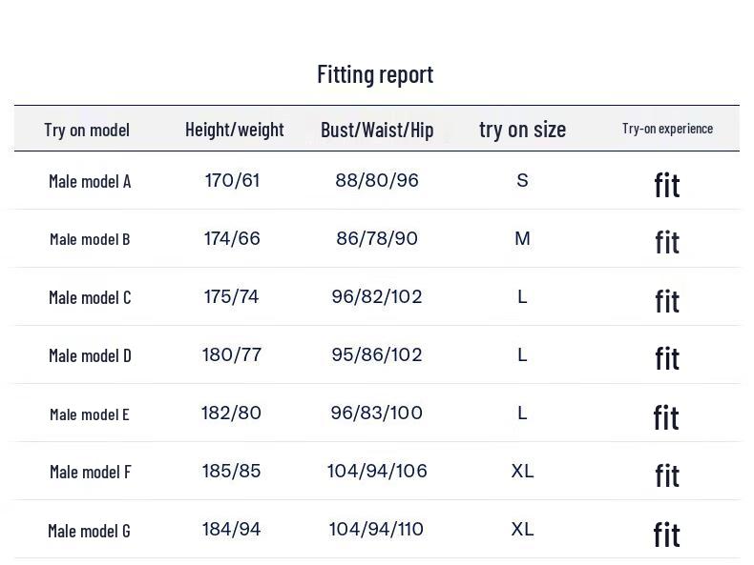The width and height of the screenshot is (754, 565).
Task: Click the Try-on experience column header
Action: pos(667,129)
